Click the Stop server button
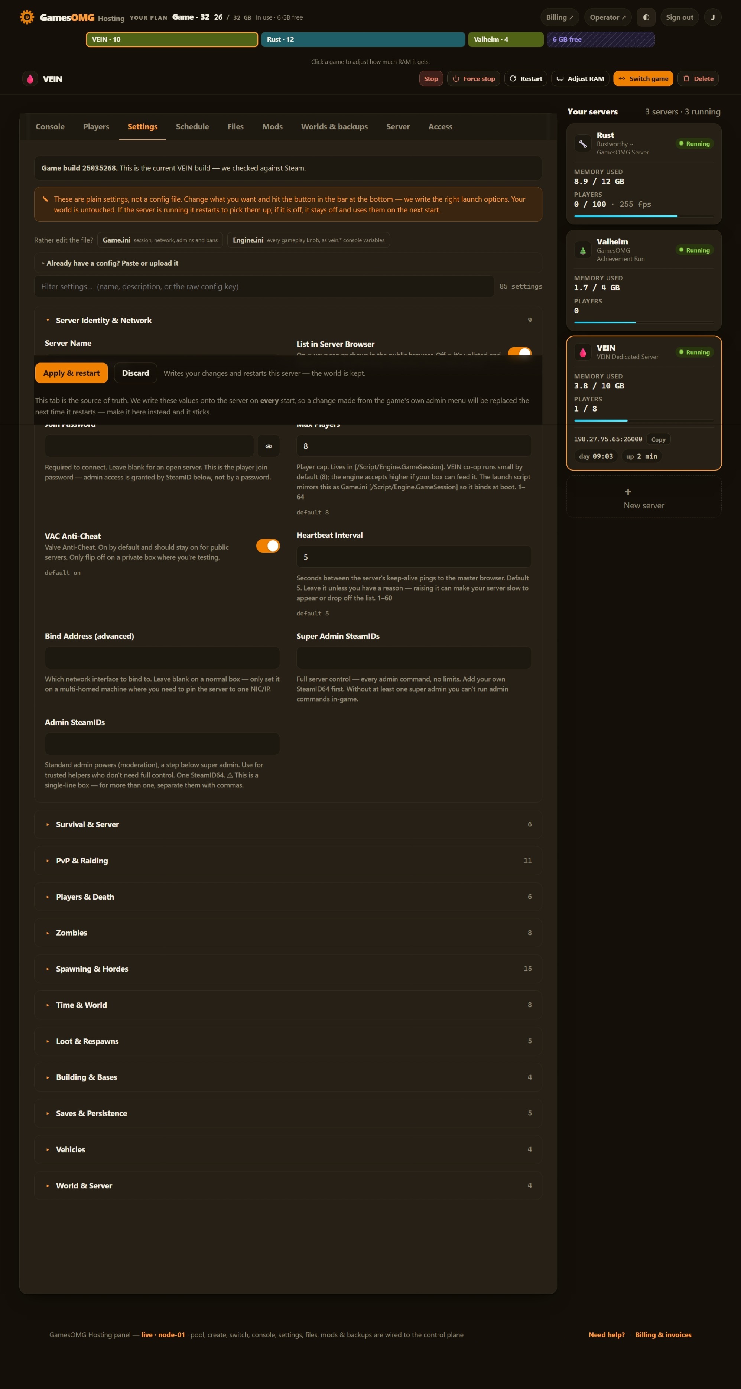The height and width of the screenshot is (1389, 741). click(431, 79)
